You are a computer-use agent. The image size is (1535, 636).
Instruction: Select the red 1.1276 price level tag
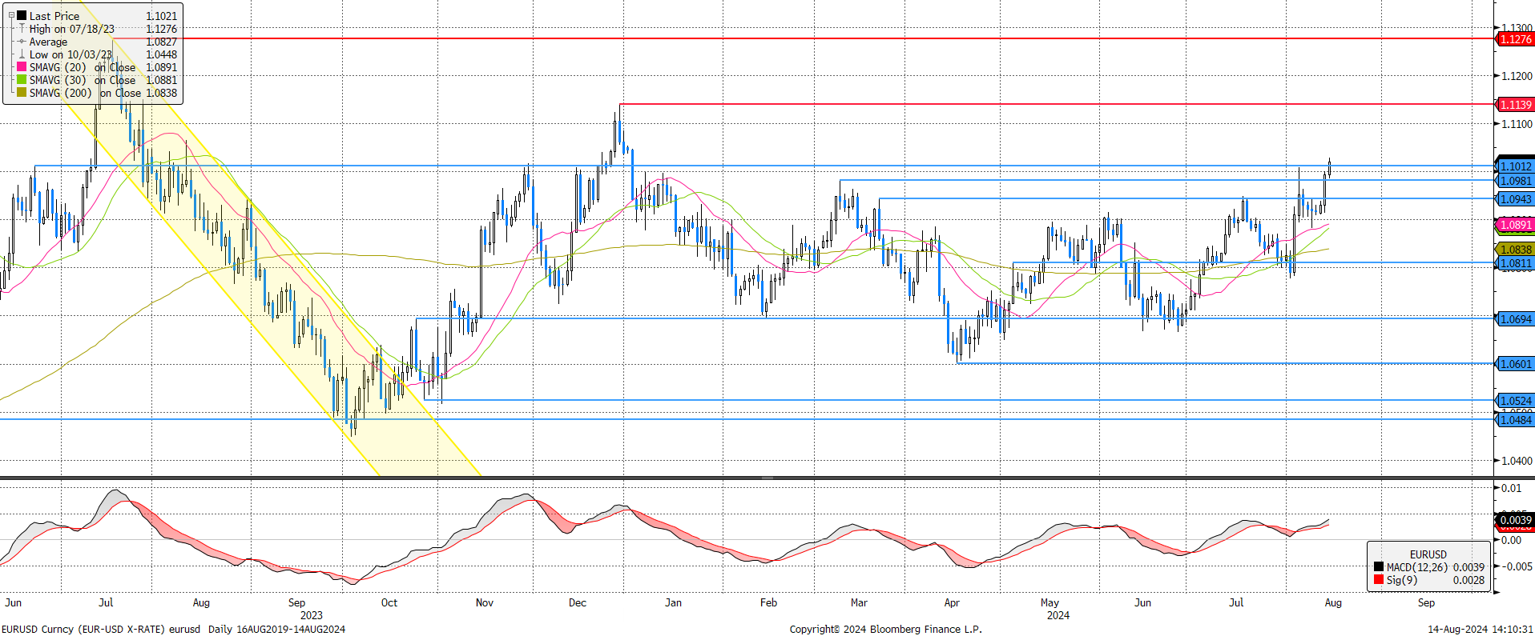1515,39
